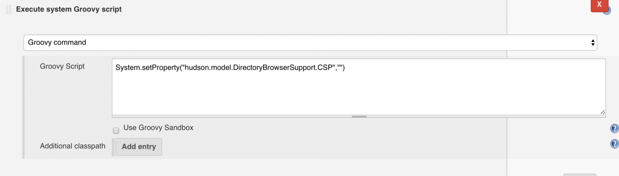619x176 pixels.
Task: Click the vertical divider line near top right
Action: click(507, 17)
